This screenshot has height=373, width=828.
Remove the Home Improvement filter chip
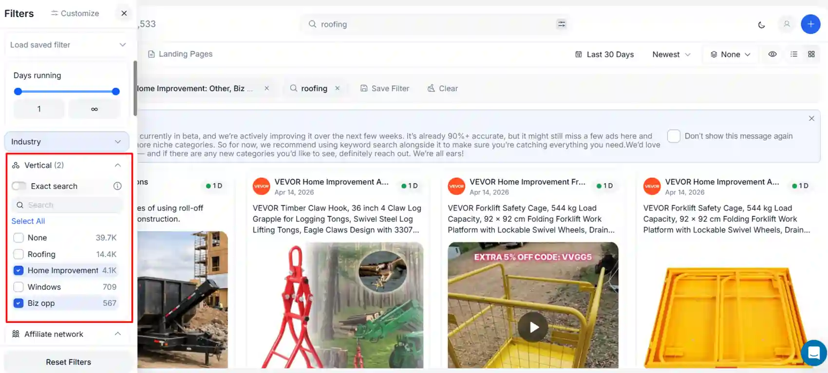266,88
